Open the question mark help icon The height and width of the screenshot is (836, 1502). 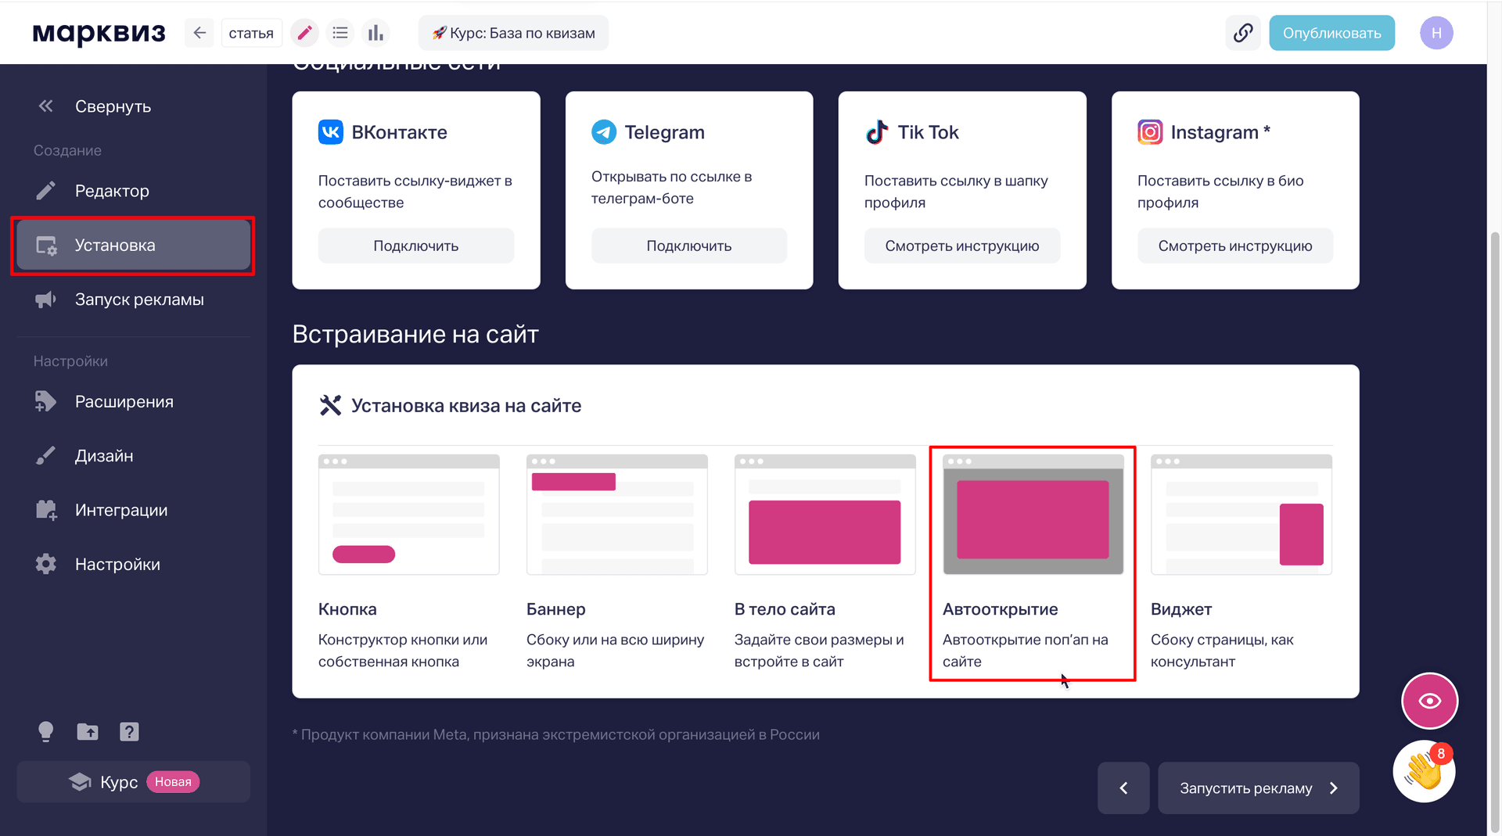(x=129, y=732)
